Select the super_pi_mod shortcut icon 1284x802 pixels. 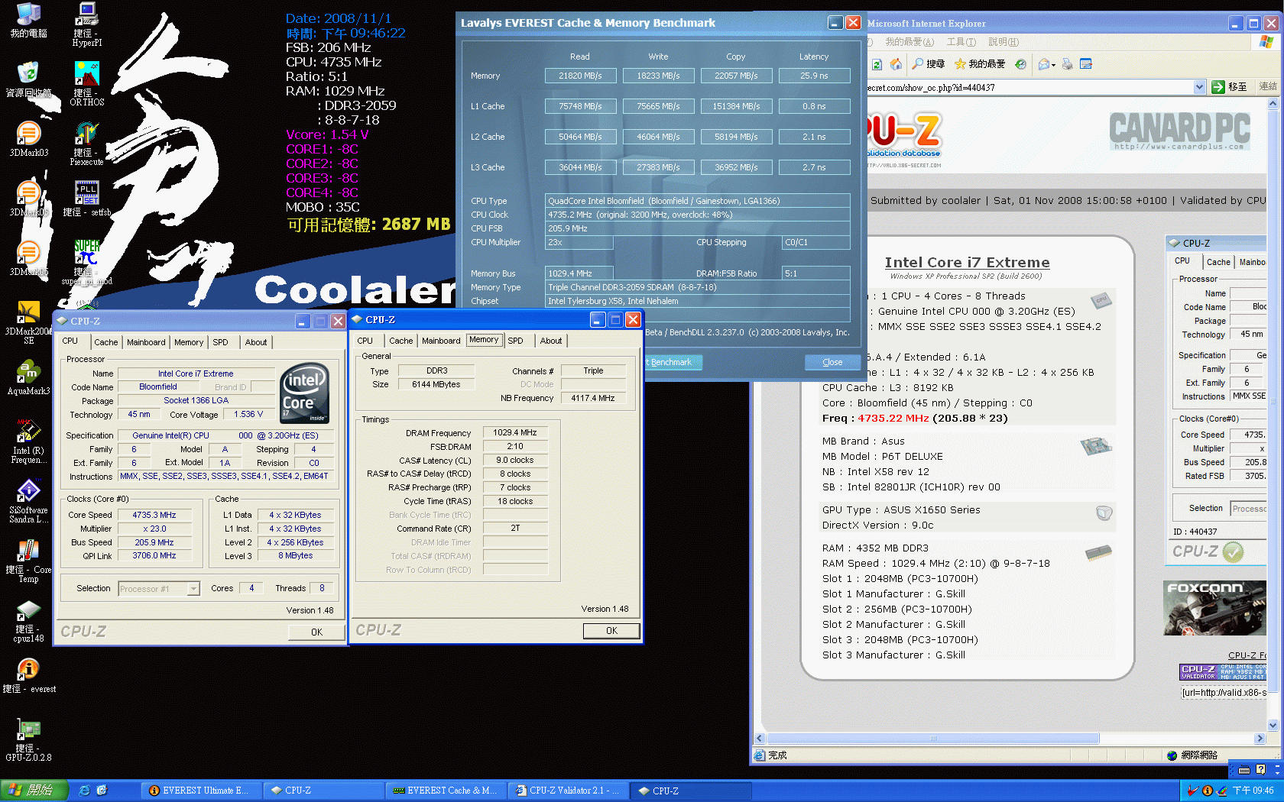point(86,262)
